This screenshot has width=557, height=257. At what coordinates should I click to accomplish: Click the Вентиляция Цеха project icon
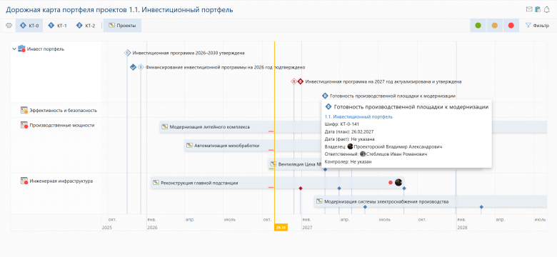point(274,164)
